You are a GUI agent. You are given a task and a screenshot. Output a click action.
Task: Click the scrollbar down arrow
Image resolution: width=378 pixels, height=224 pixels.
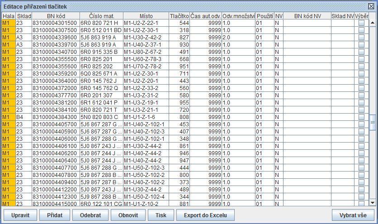(373, 203)
